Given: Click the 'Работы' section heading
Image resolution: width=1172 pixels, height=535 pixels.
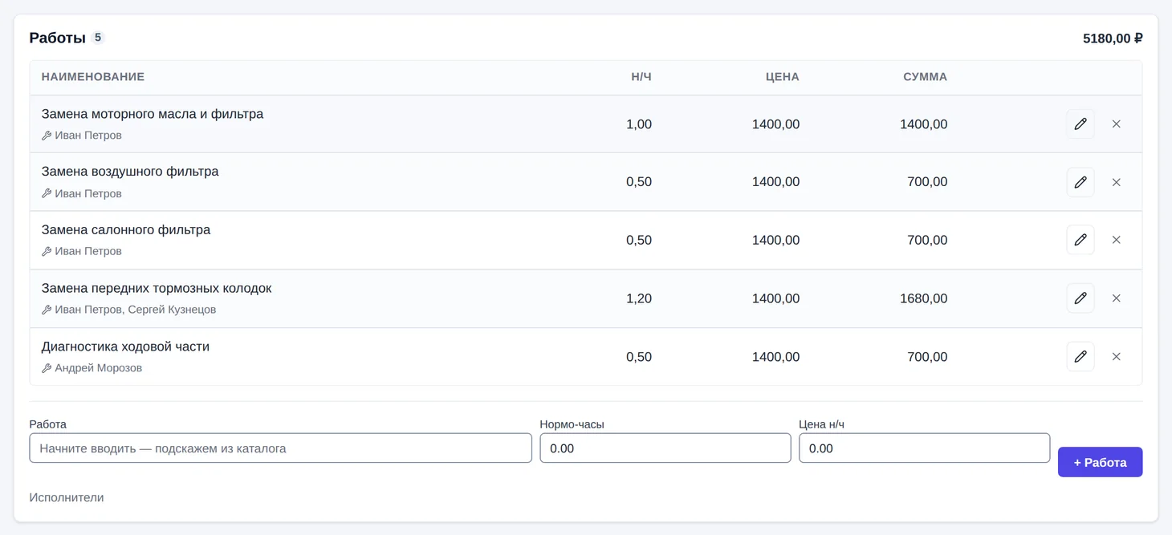Looking at the screenshot, I should [57, 38].
